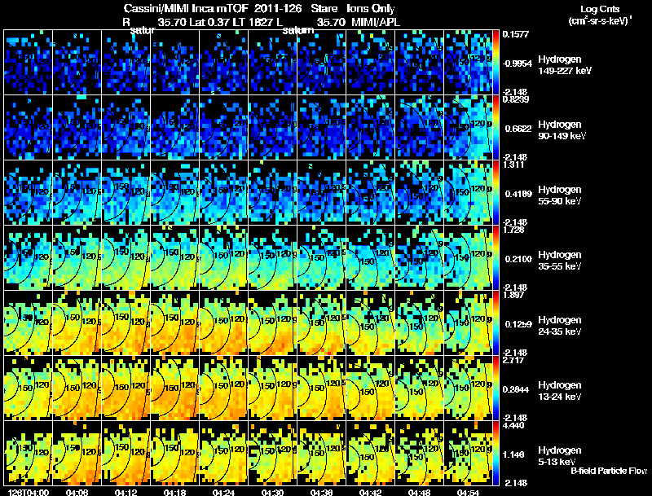
Task: Click the color bar beside Hydrogen 13-24 keV
Action: pos(496,388)
